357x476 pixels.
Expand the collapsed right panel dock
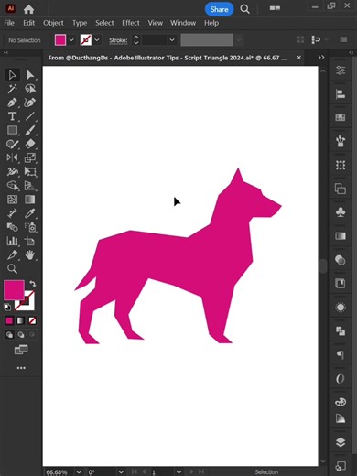(351, 53)
